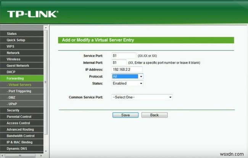Open Quick Setup in the sidebar
248x158 pixels.
coord(22,40)
